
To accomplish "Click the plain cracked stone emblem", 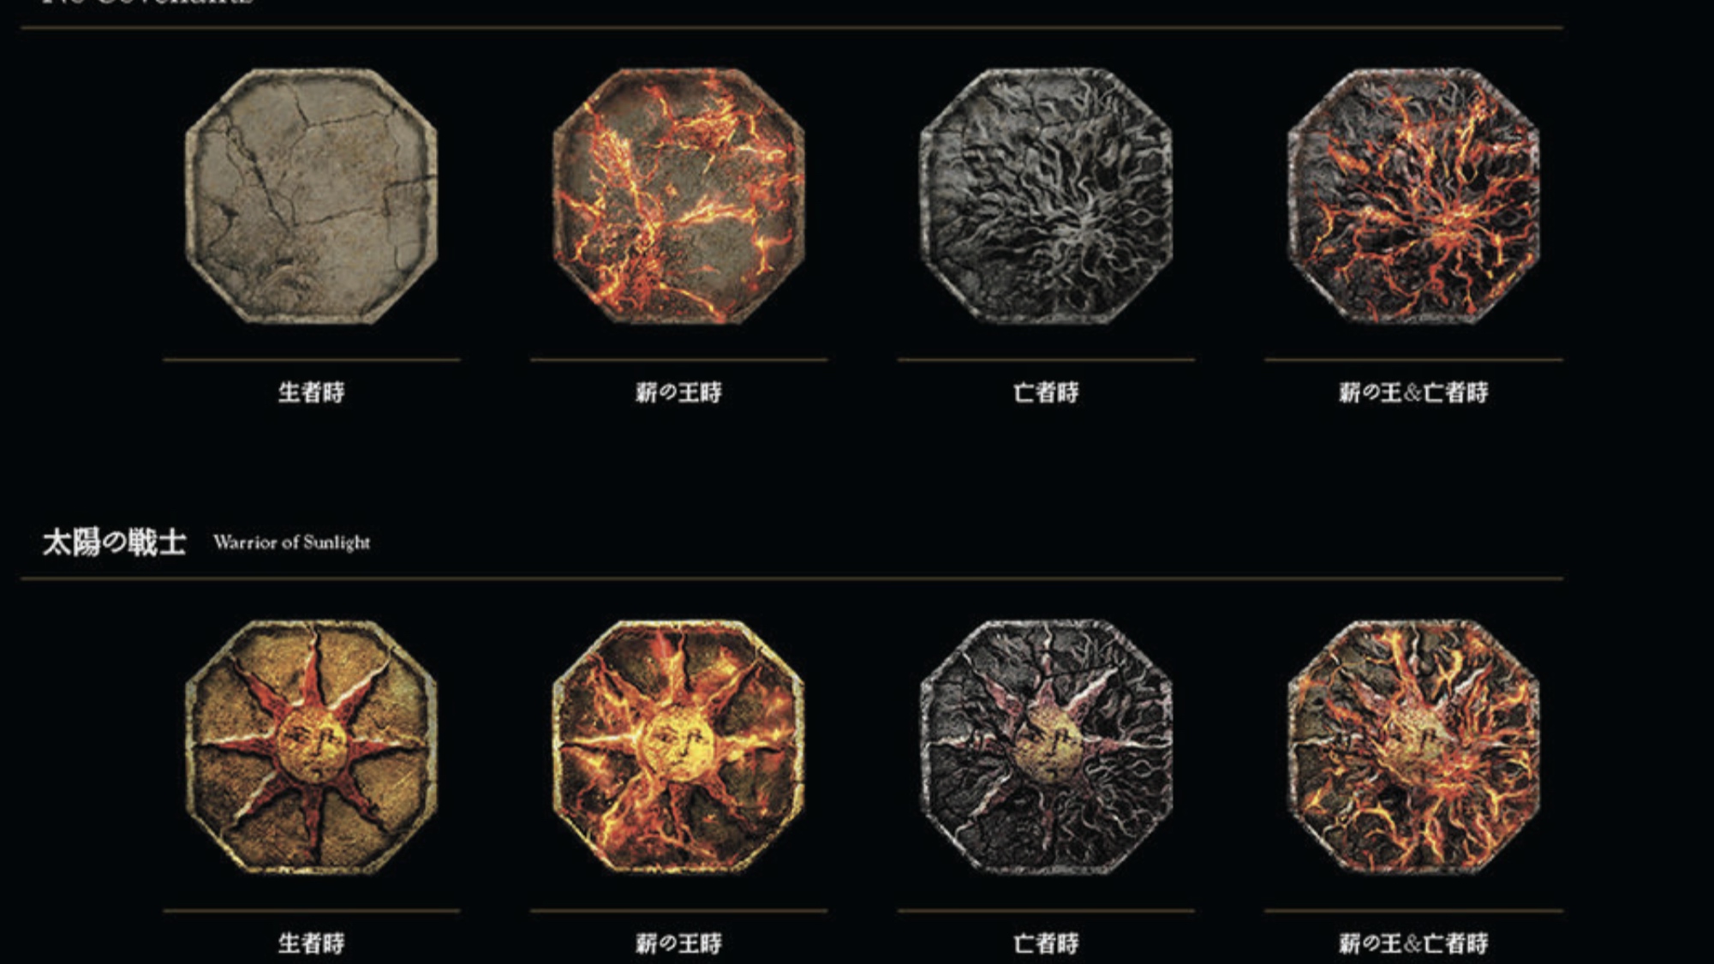I will tap(311, 196).
